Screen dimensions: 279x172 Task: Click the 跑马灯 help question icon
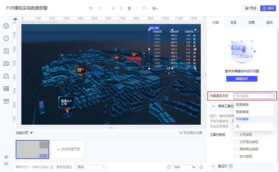231,166
